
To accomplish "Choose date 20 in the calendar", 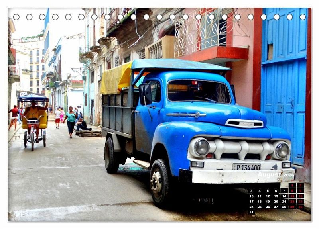I will point(276,202).
